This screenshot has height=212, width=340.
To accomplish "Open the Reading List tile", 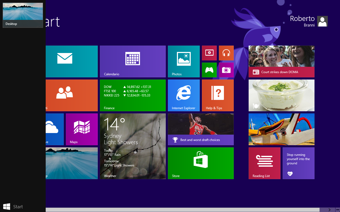I will click(265, 163).
